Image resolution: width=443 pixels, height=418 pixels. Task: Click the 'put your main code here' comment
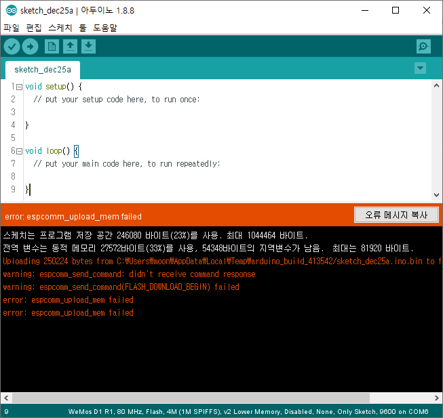pos(127,164)
